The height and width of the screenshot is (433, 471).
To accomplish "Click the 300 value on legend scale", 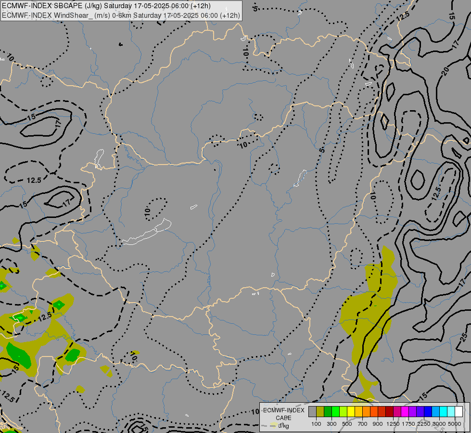I will pyautogui.click(x=331, y=424).
